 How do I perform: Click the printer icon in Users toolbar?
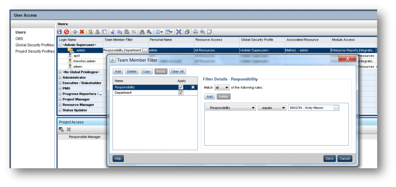[196, 32]
